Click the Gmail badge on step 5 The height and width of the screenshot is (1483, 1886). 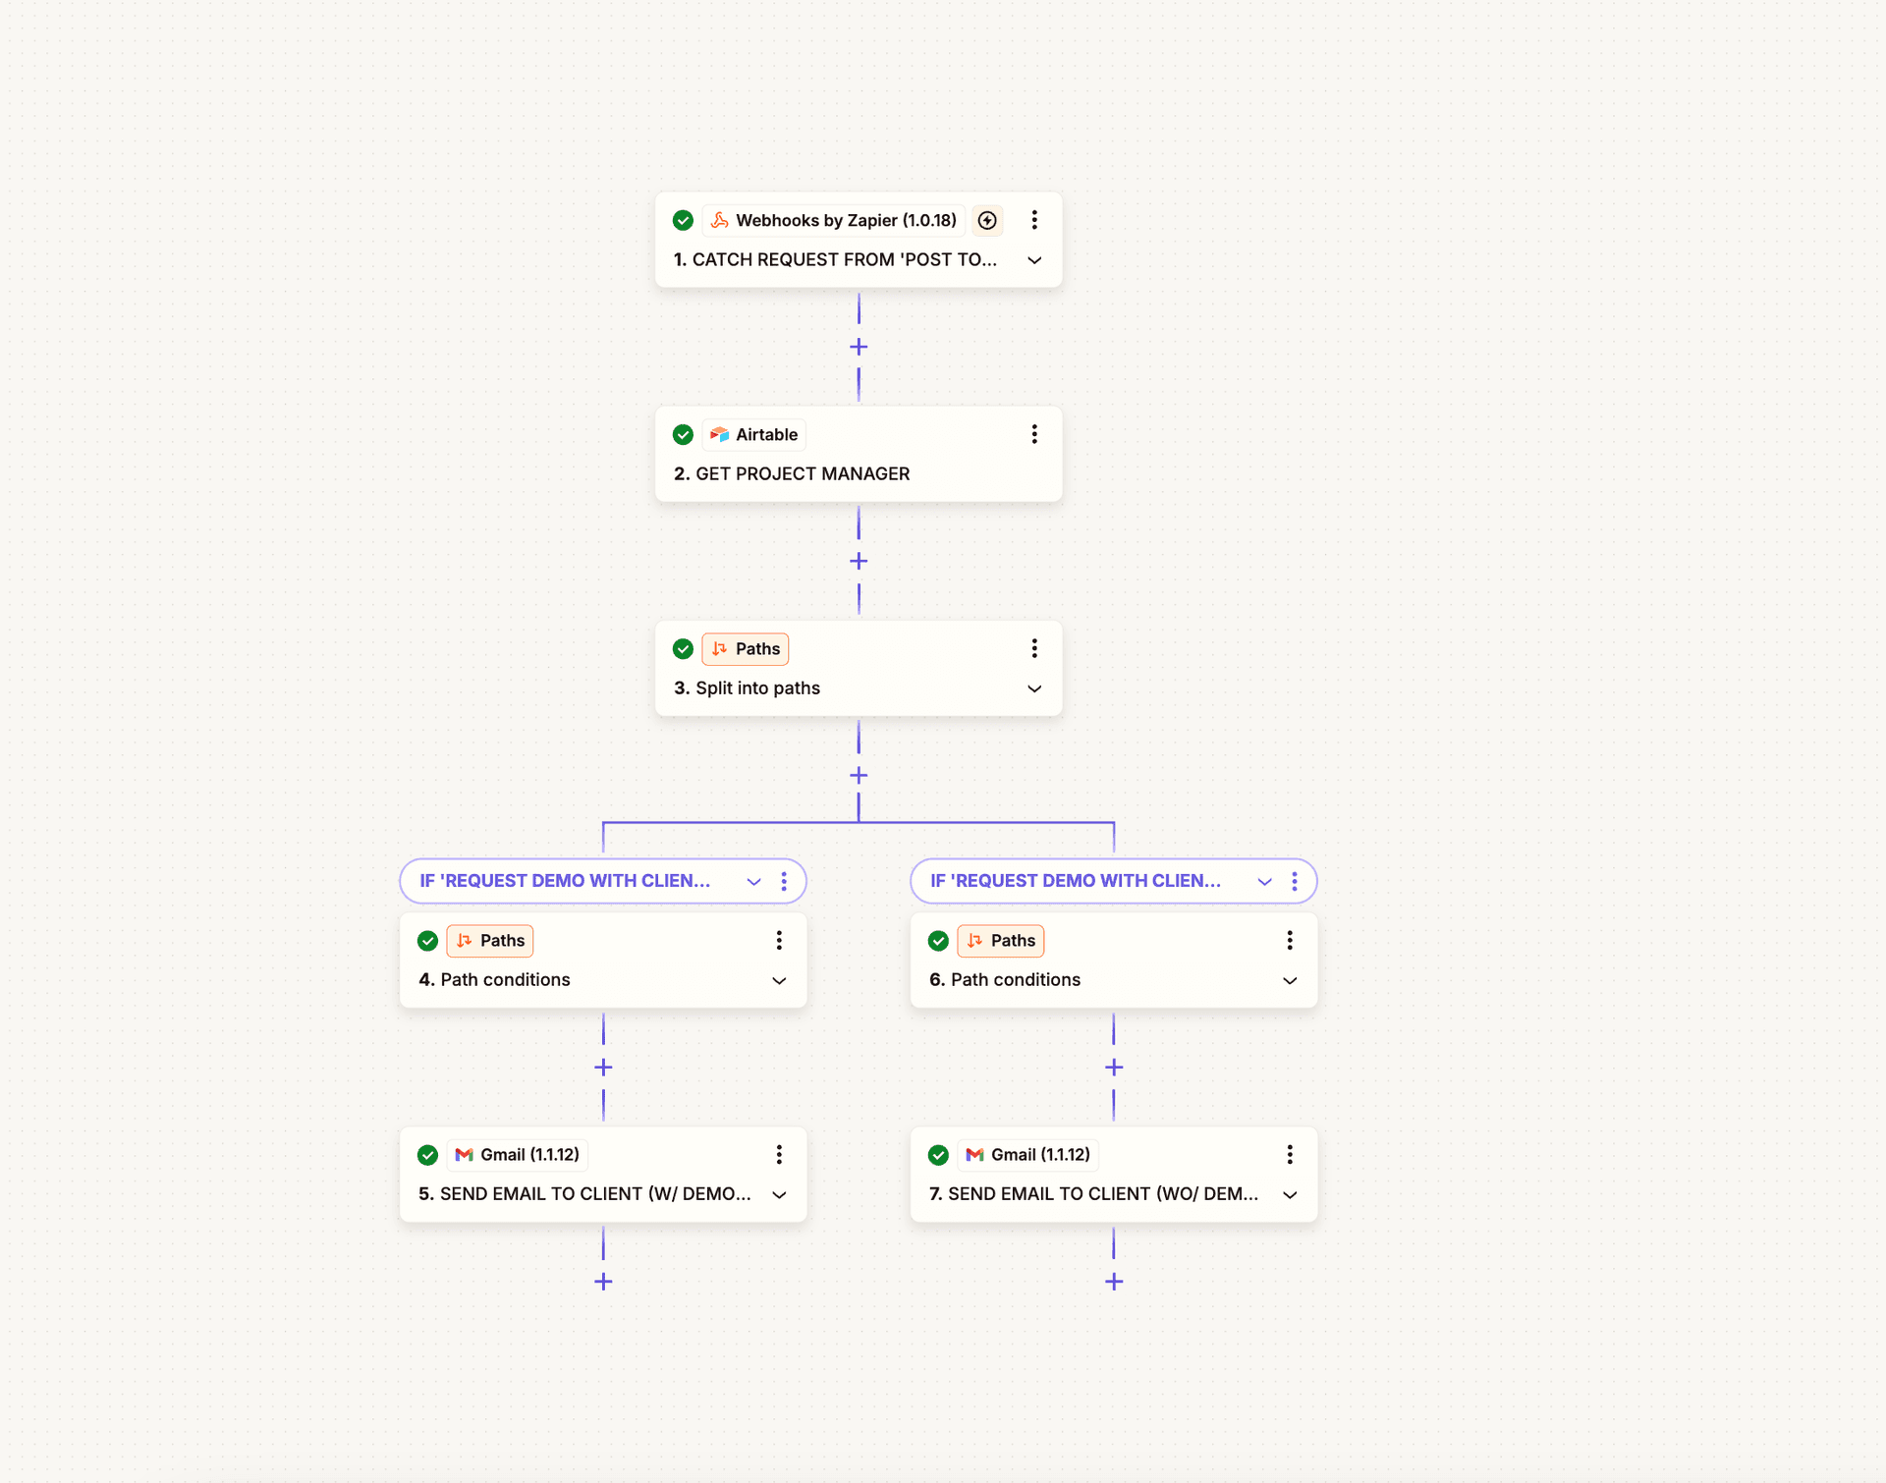(x=518, y=1154)
